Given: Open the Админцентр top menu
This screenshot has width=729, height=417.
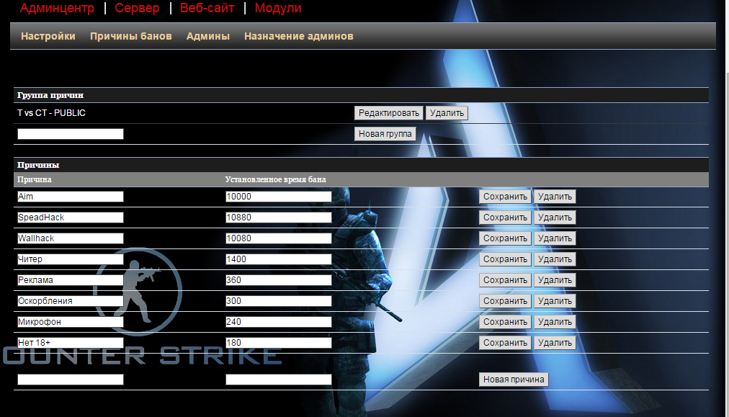Looking at the screenshot, I should (x=57, y=8).
